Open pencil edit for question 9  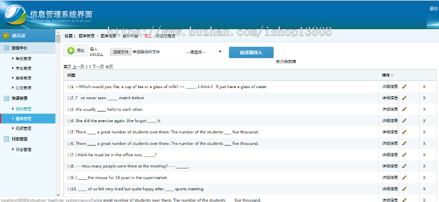coord(404,177)
